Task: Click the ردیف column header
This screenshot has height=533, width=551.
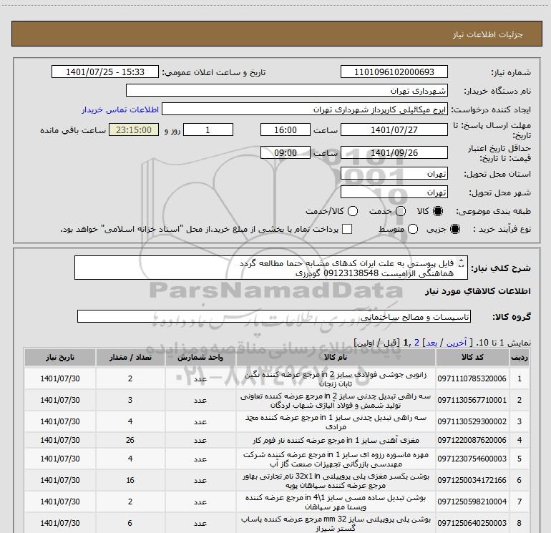Action: [x=520, y=357]
